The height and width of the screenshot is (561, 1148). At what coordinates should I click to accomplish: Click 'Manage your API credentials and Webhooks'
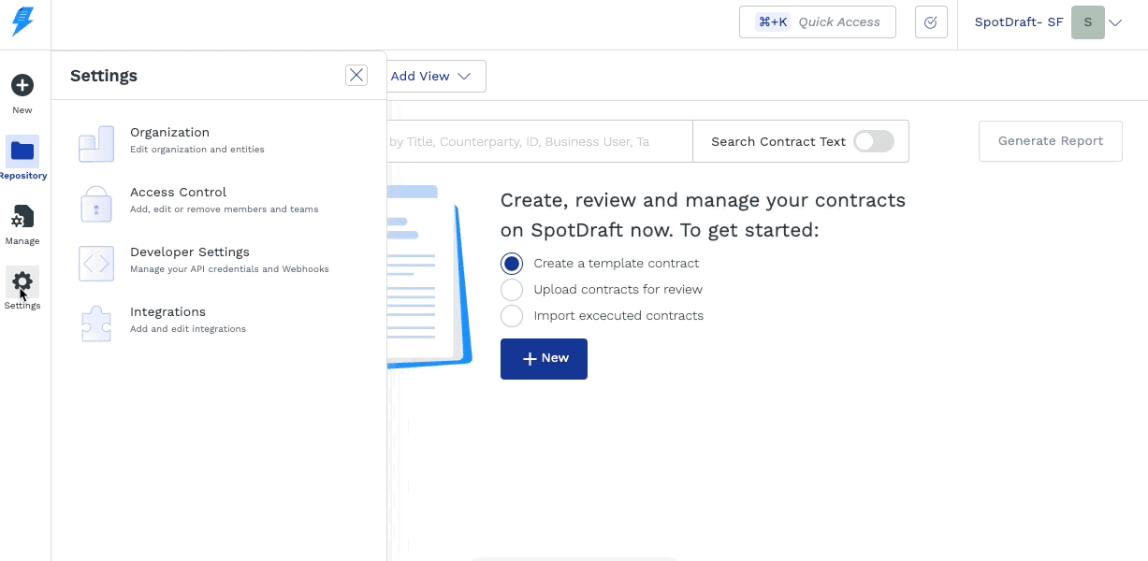229,269
